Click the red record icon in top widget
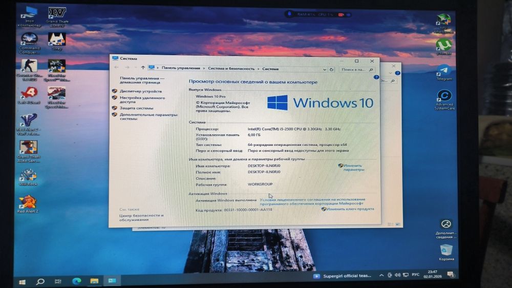This screenshot has height=288, width=512. [x=341, y=15]
